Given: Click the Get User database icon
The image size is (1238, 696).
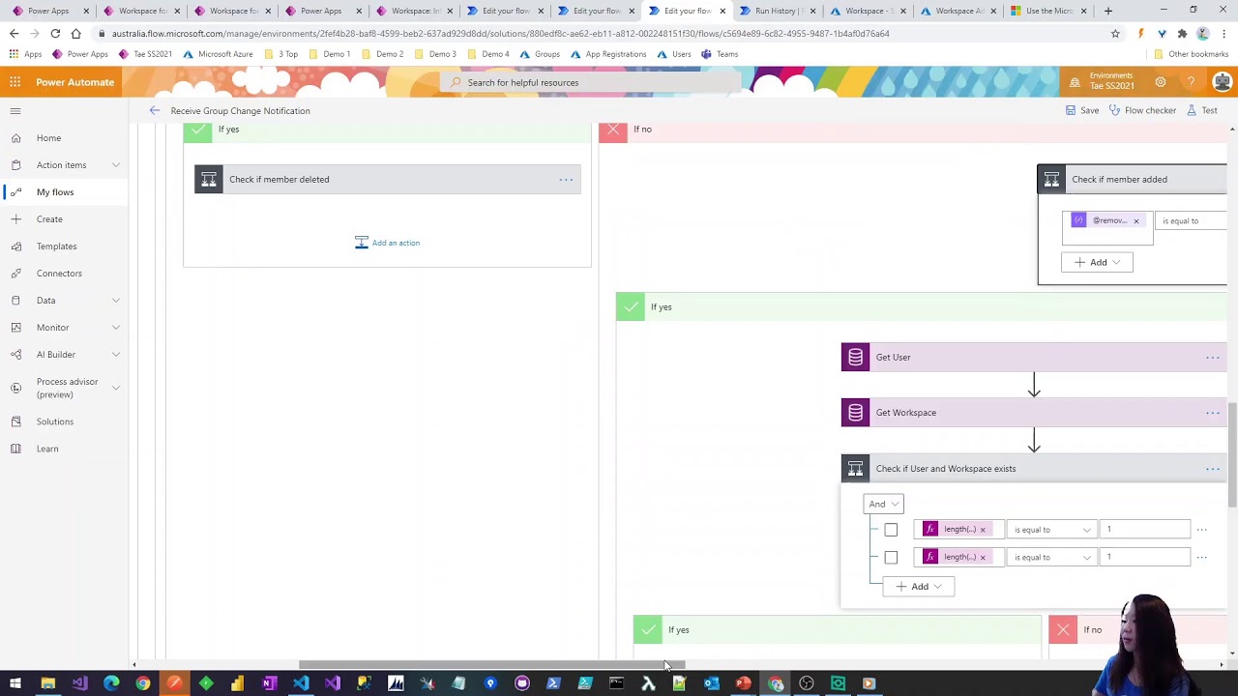Looking at the screenshot, I should tap(855, 358).
